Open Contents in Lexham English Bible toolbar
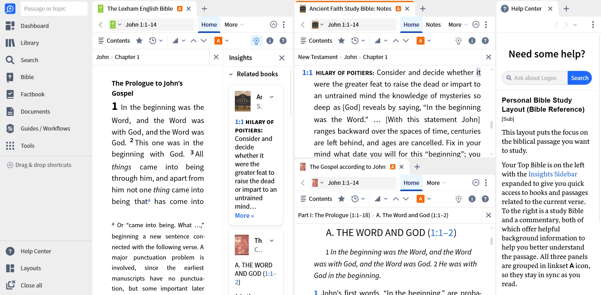Screen dimensions: 601x295 coord(114,40)
